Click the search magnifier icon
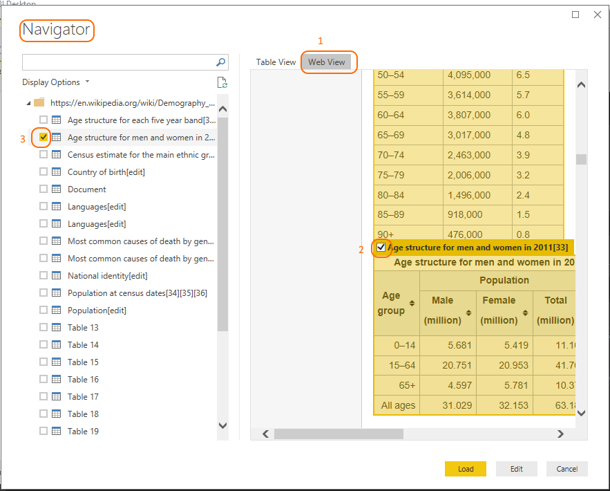Screen dimensions: 610x491 coord(221,62)
